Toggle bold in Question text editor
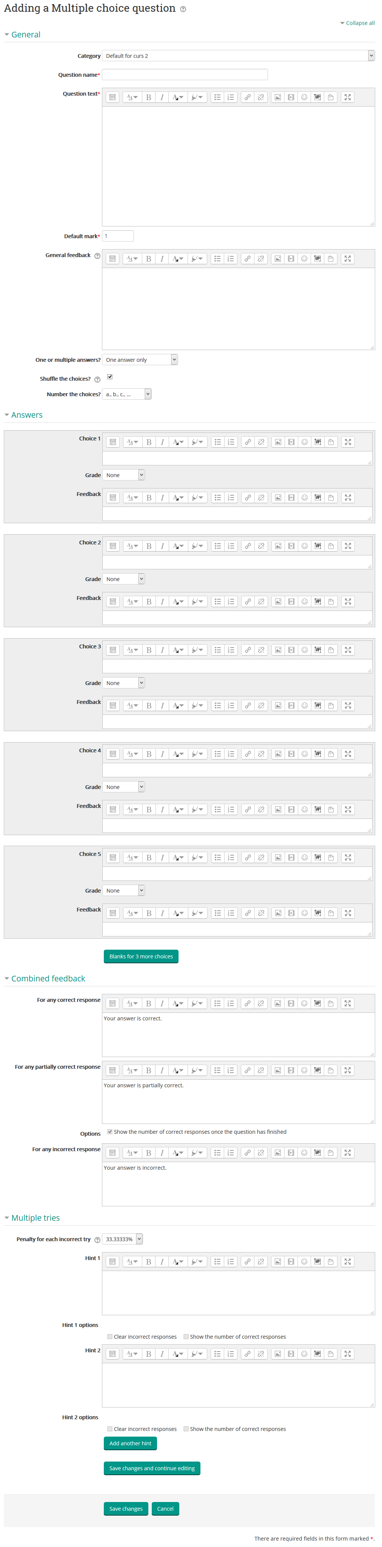The width and height of the screenshot is (382, 1547). pyautogui.click(x=149, y=97)
